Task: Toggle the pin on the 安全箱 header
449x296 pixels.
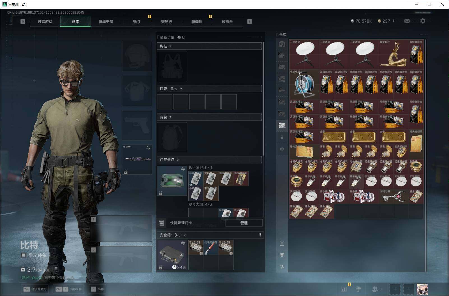Action: click(260, 235)
